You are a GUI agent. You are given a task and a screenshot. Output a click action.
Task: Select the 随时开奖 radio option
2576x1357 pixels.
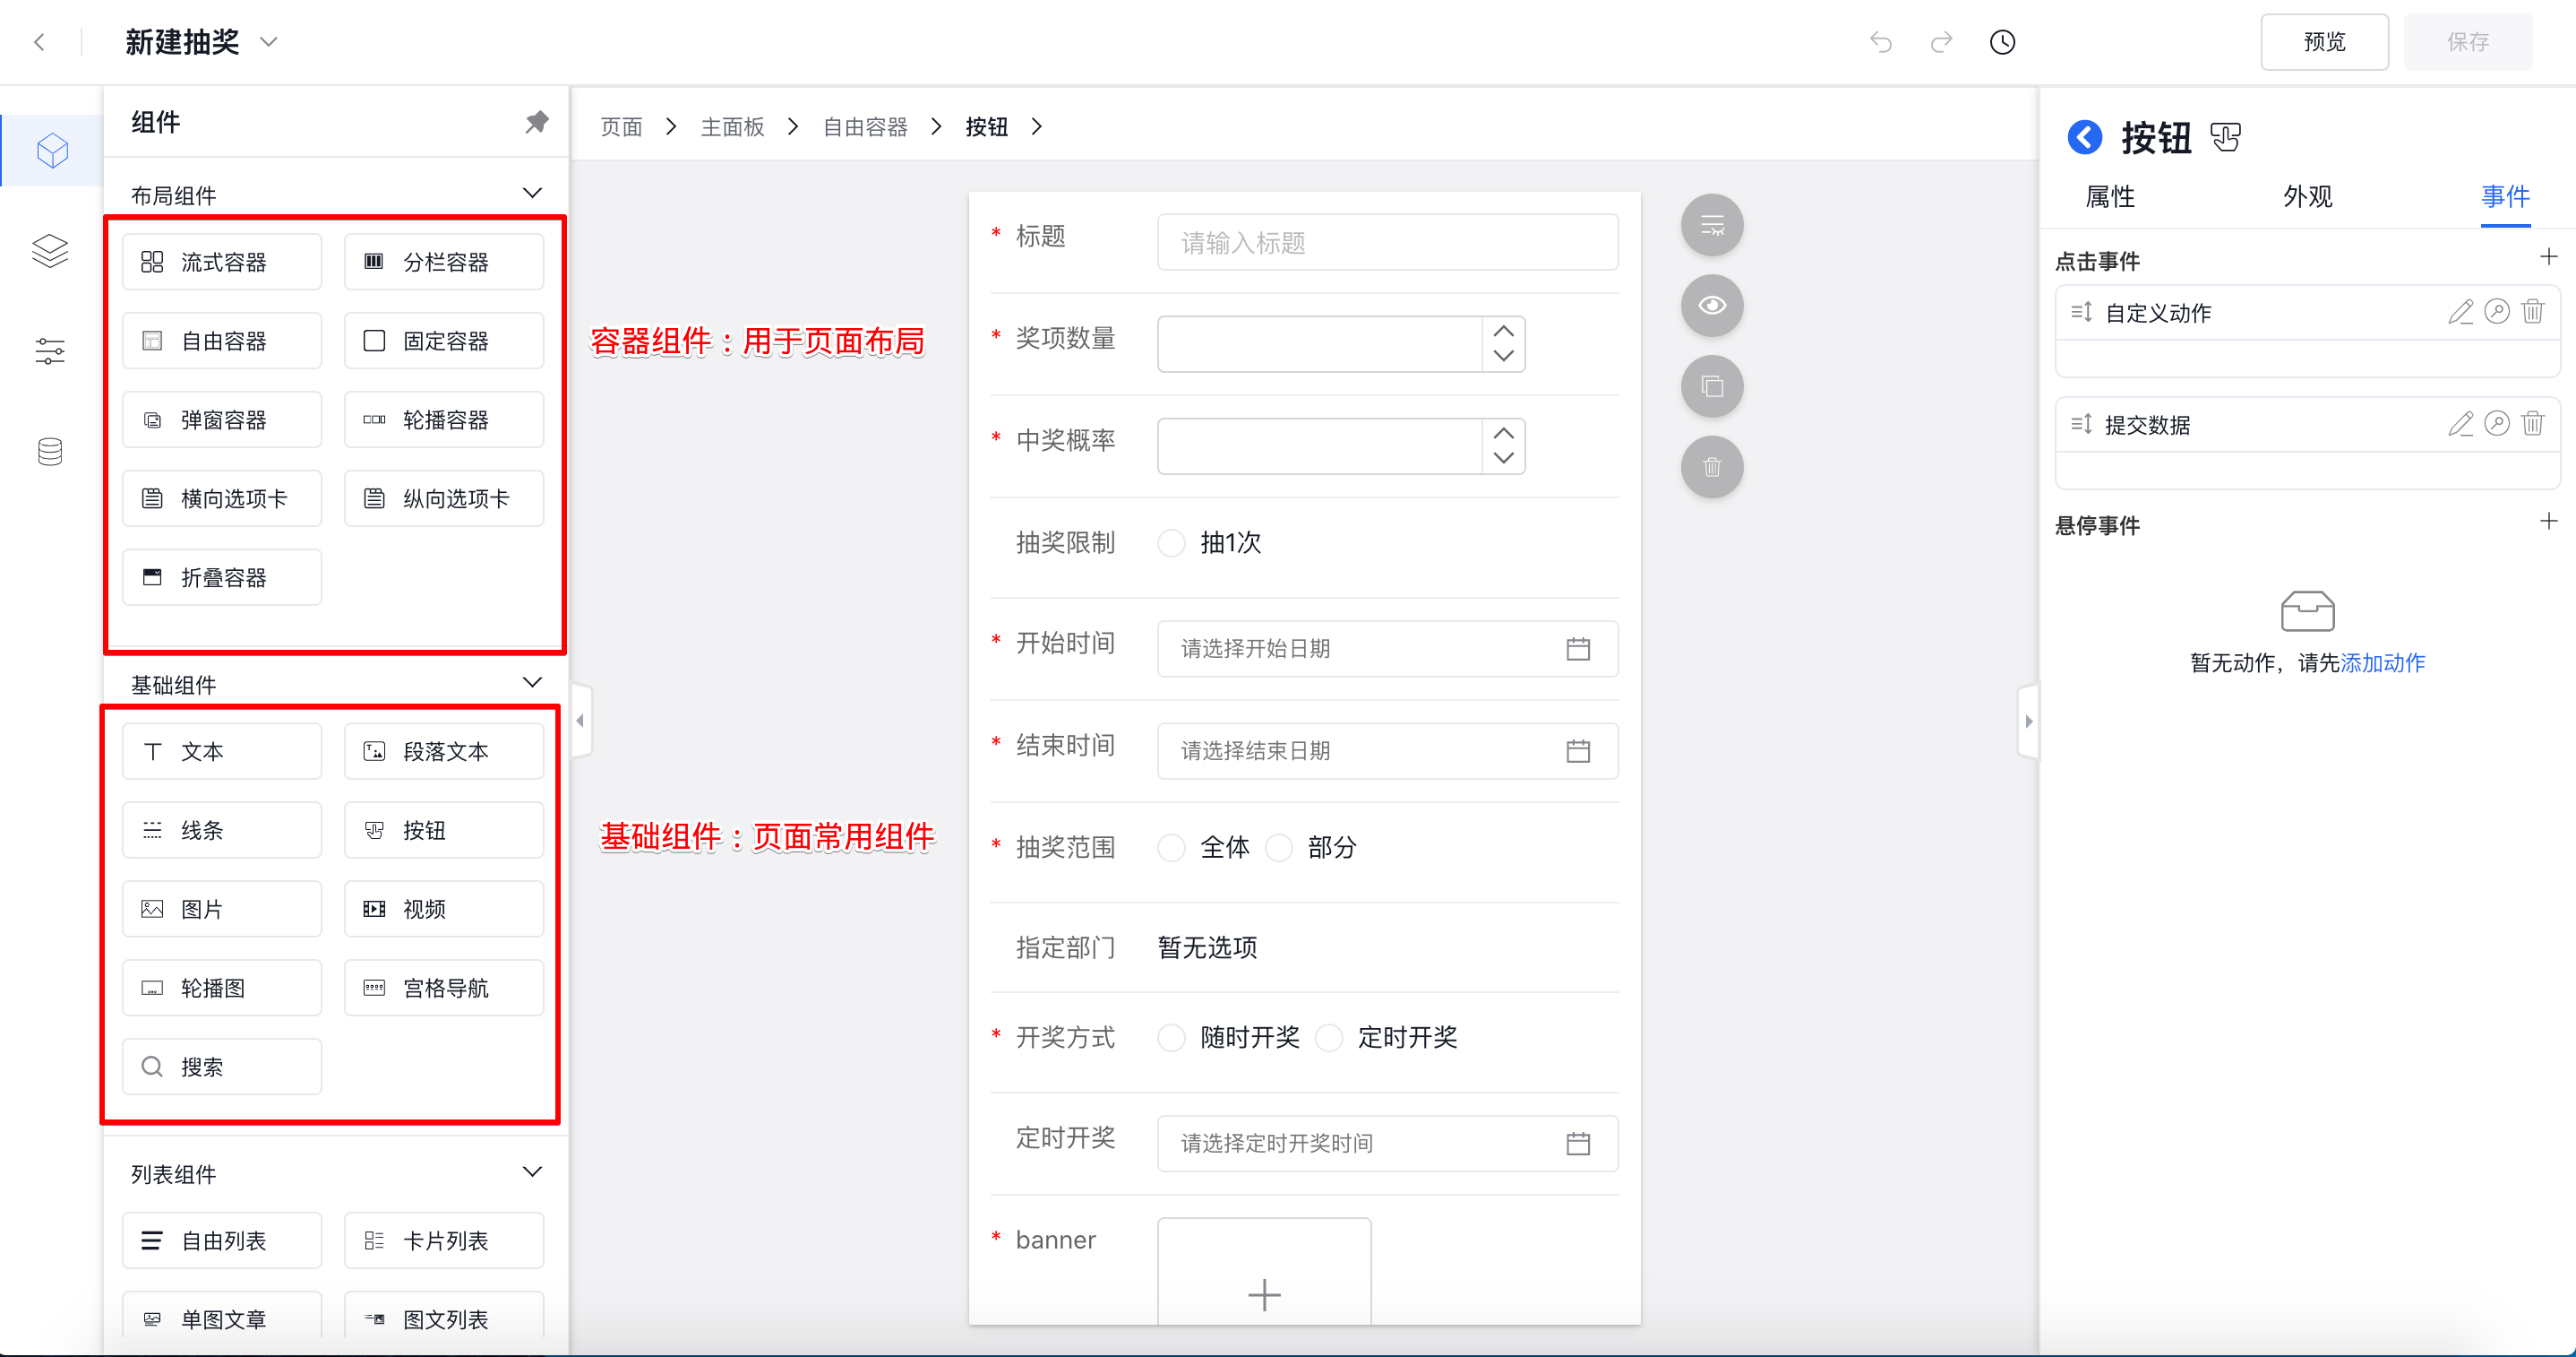(x=1171, y=1038)
